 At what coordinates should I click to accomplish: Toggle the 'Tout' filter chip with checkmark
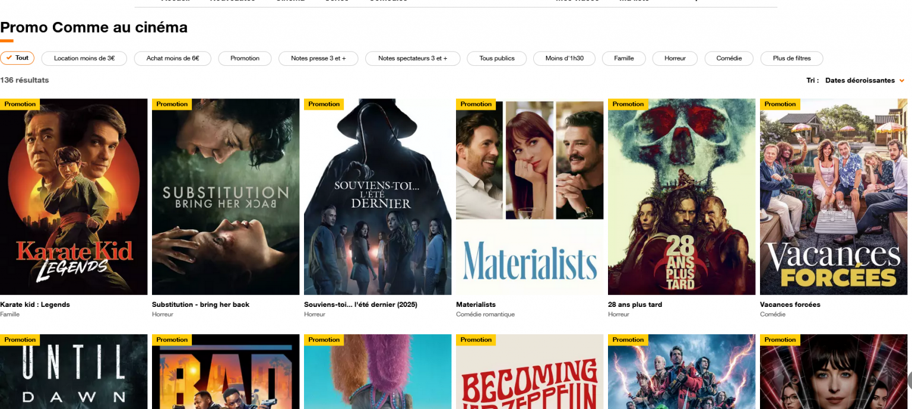point(17,58)
